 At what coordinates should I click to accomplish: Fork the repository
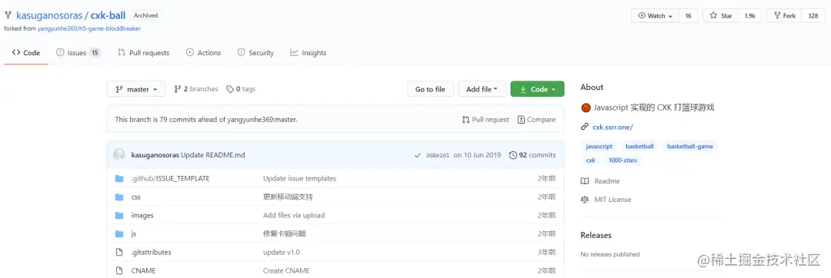(784, 16)
